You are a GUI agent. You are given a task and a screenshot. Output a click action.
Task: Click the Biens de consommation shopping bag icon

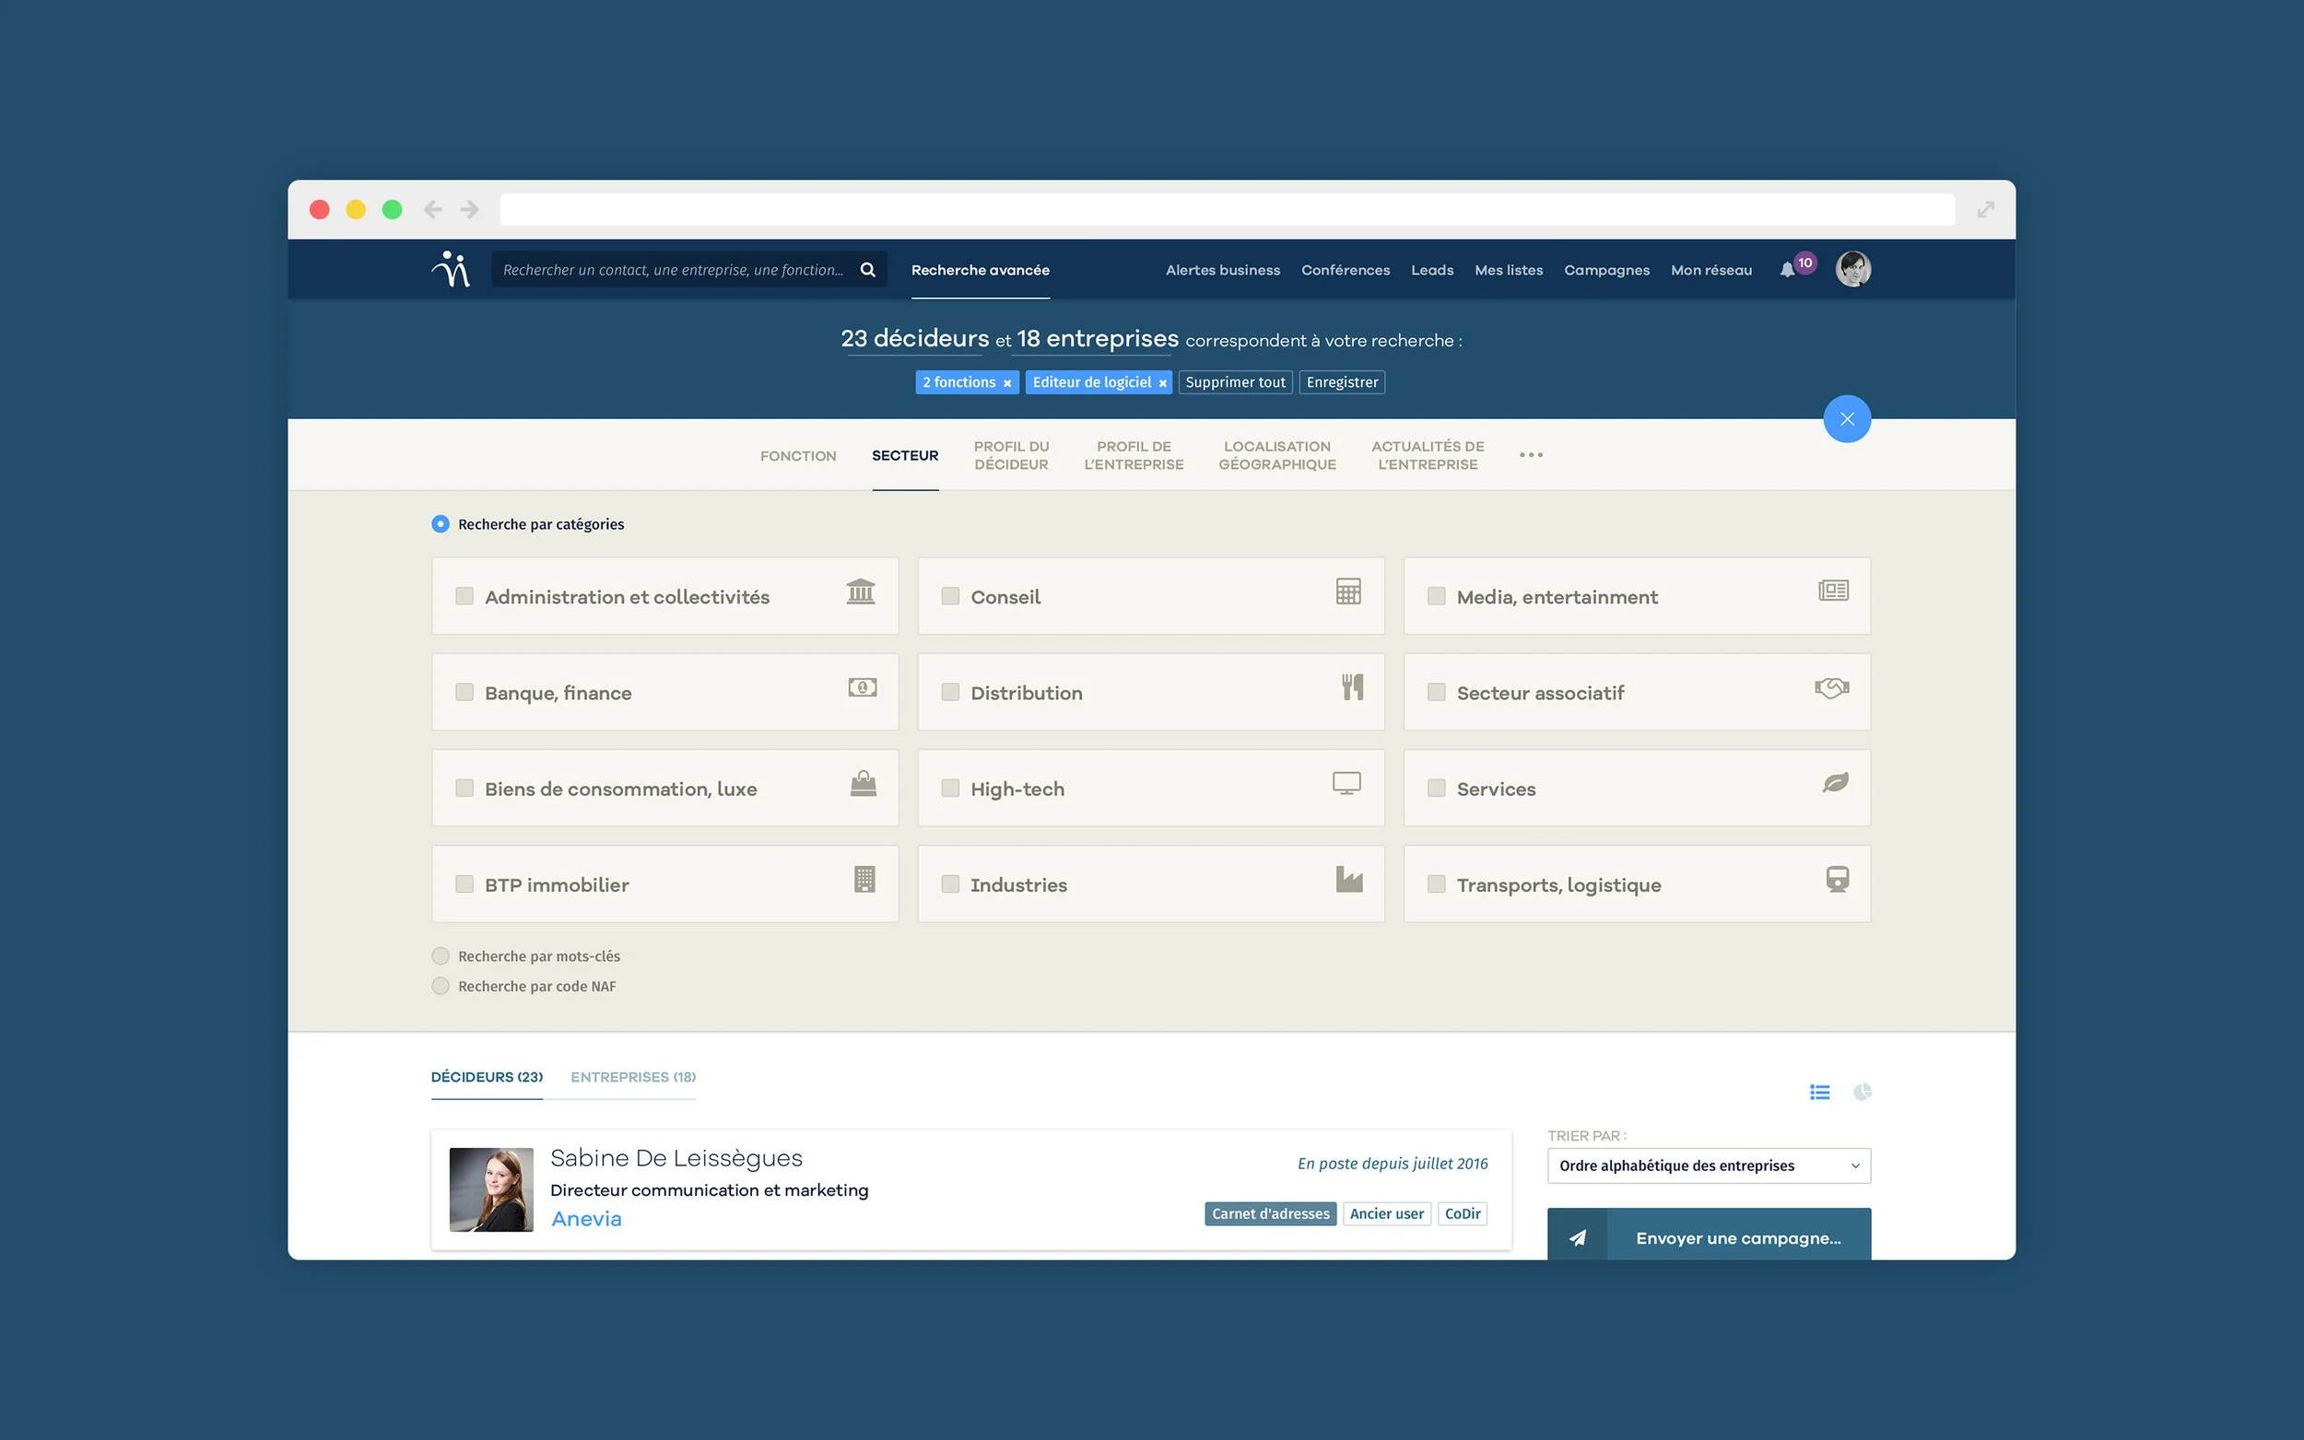click(863, 784)
